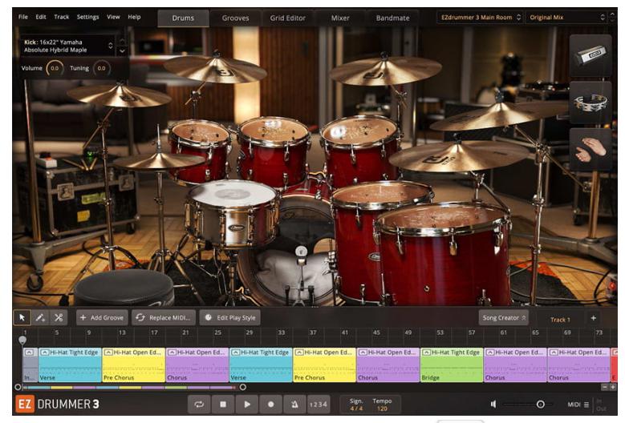Open the Settings menu
The image size is (625, 423).
[87, 17]
